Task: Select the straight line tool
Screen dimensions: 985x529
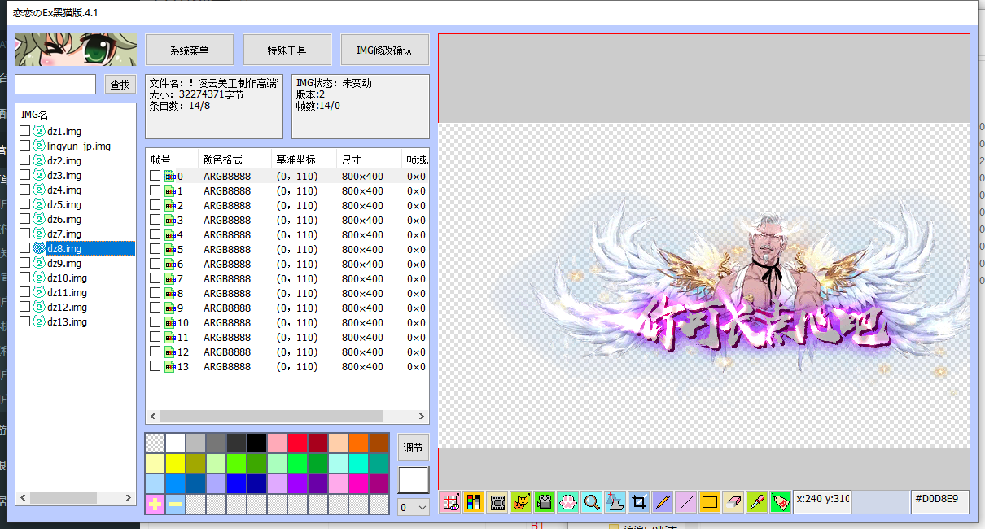Action: 685,502
